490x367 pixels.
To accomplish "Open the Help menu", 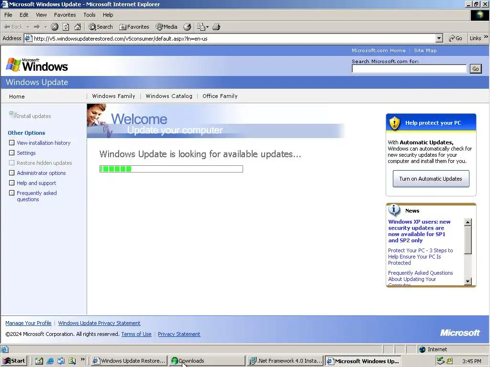I will [108, 15].
